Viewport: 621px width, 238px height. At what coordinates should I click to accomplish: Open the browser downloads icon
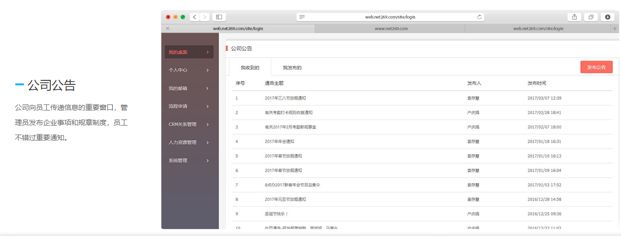point(607,17)
